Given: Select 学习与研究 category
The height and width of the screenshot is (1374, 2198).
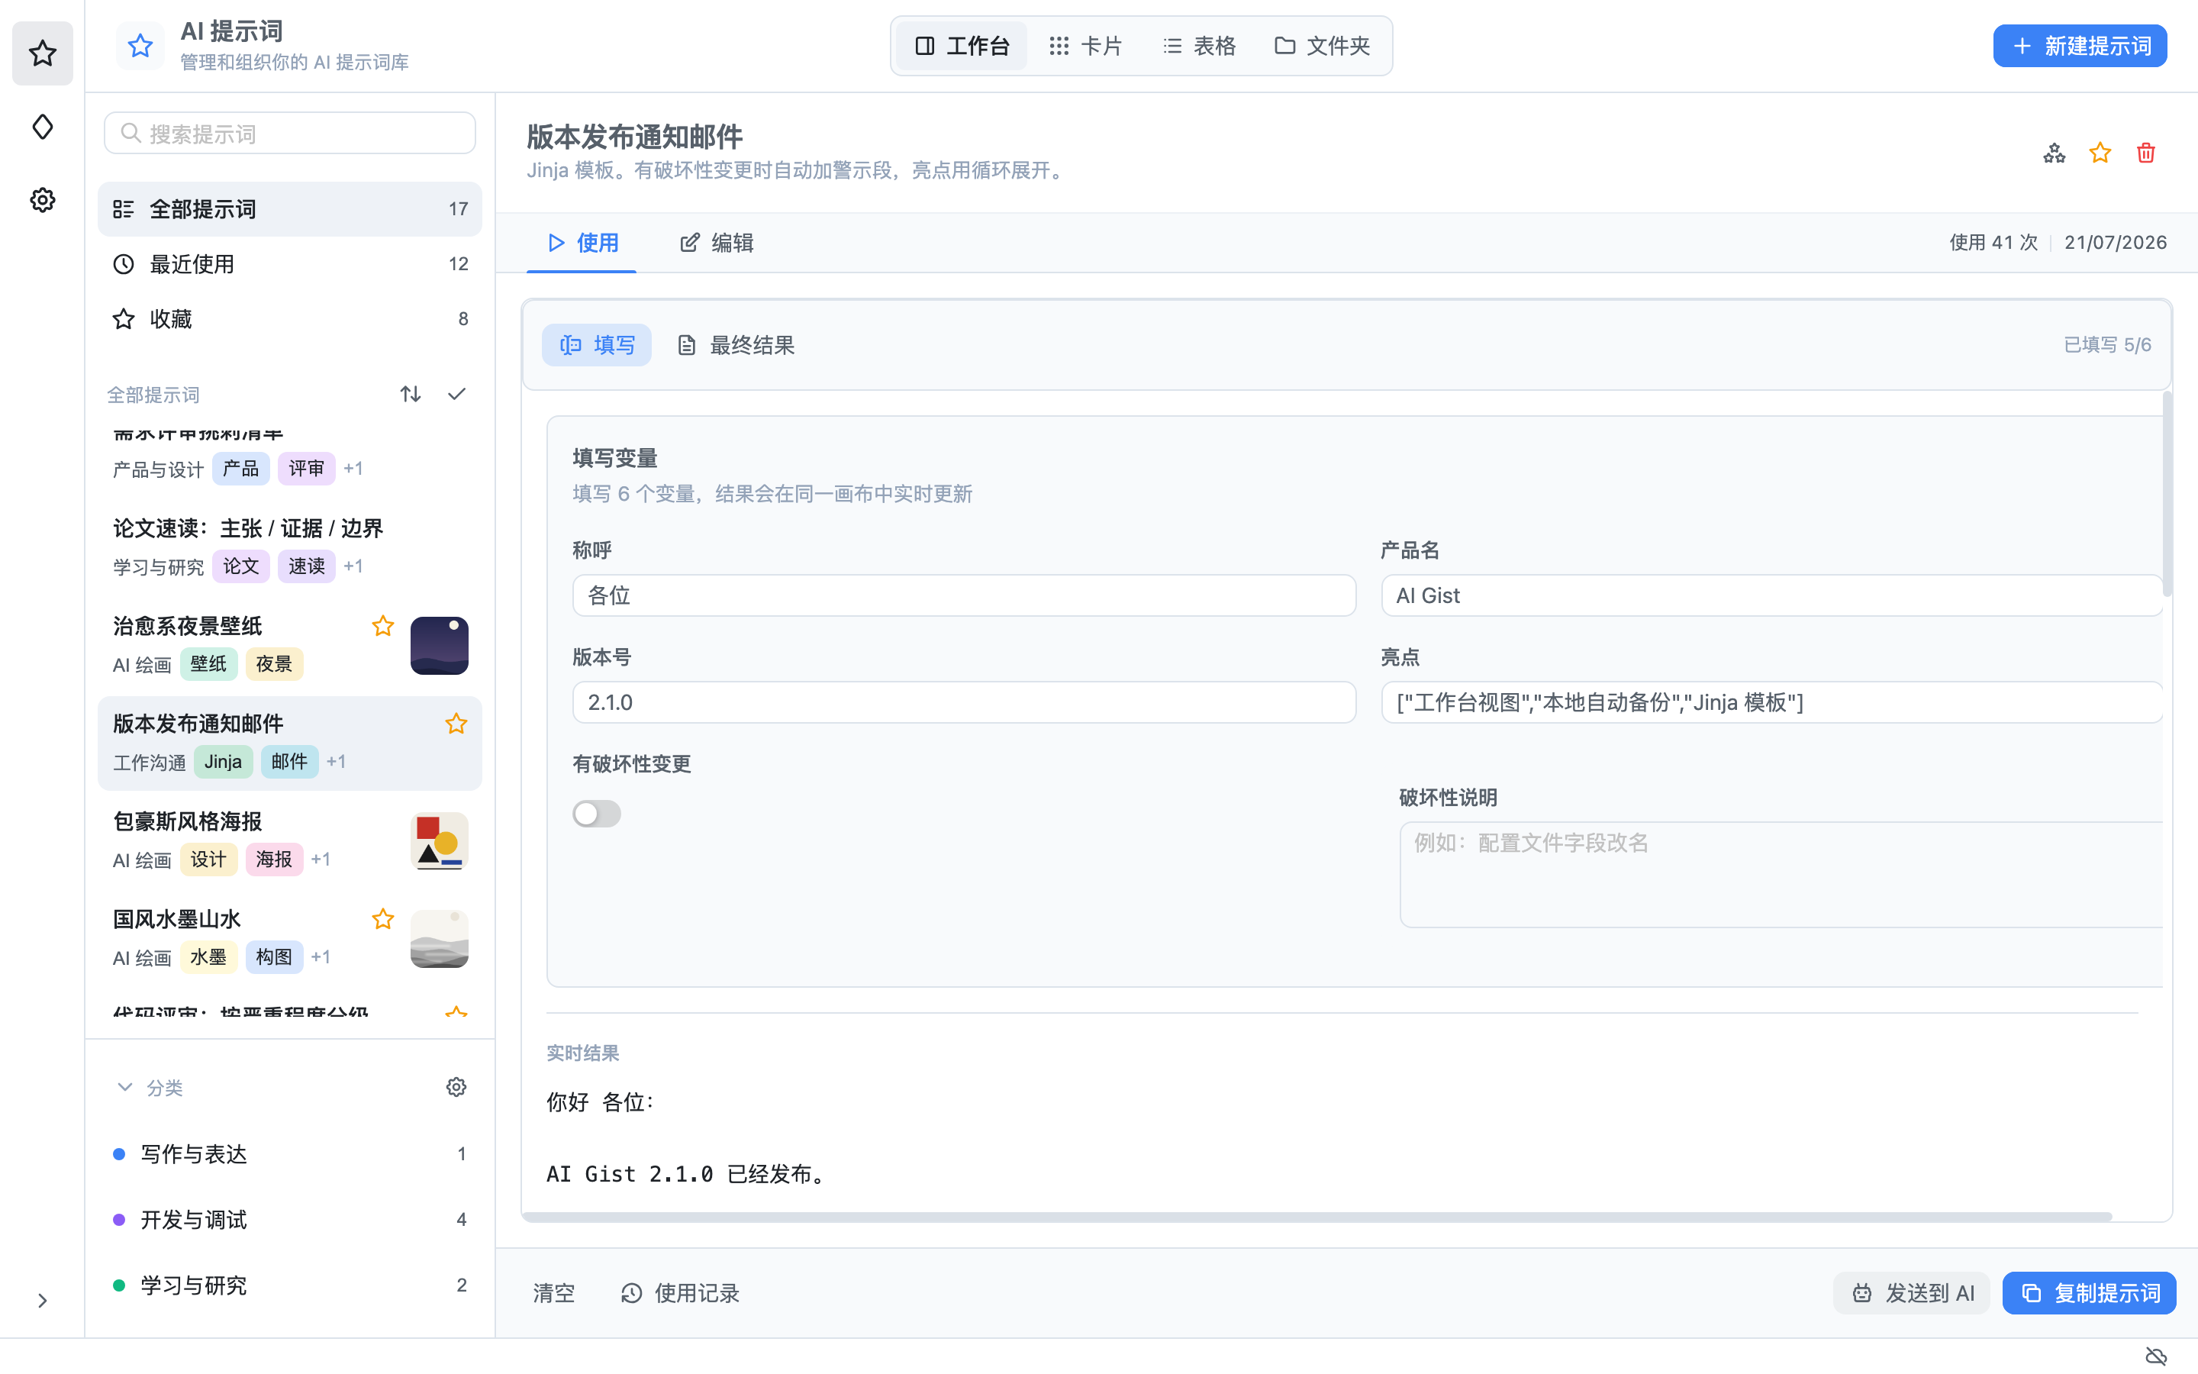Looking at the screenshot, I should 290,1285.
